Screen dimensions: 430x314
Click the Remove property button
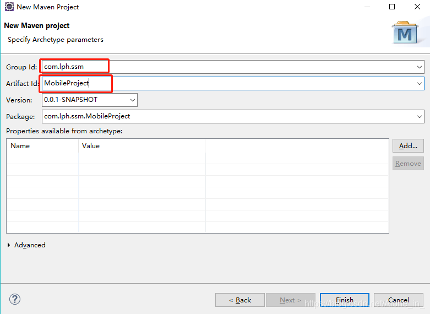[408, 163]
